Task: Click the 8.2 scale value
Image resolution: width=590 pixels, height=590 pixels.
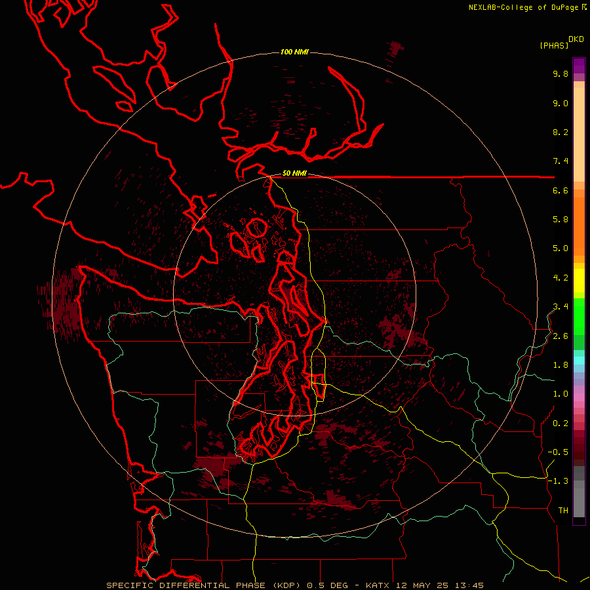Action: point(560,132)
